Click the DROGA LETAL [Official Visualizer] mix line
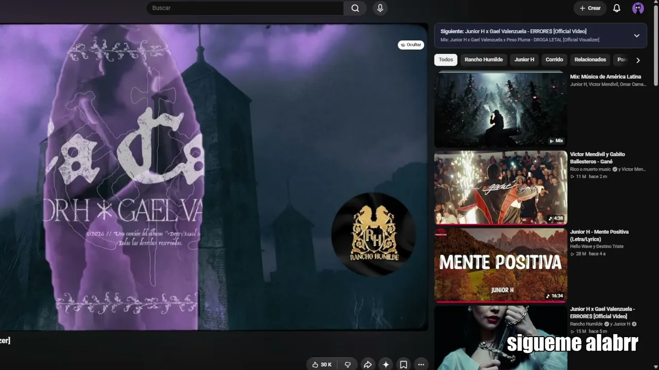Screen dimensions: 659x370 pyautogui.click(x=520, y=40)
